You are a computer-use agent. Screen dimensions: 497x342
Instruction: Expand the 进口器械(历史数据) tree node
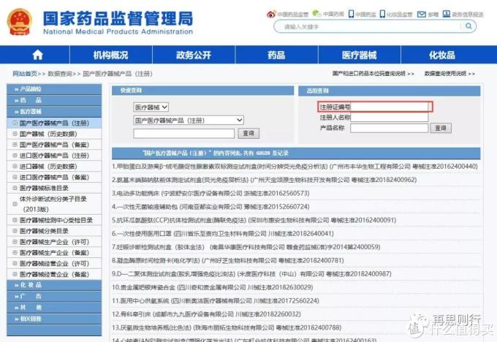pos(15,166)
